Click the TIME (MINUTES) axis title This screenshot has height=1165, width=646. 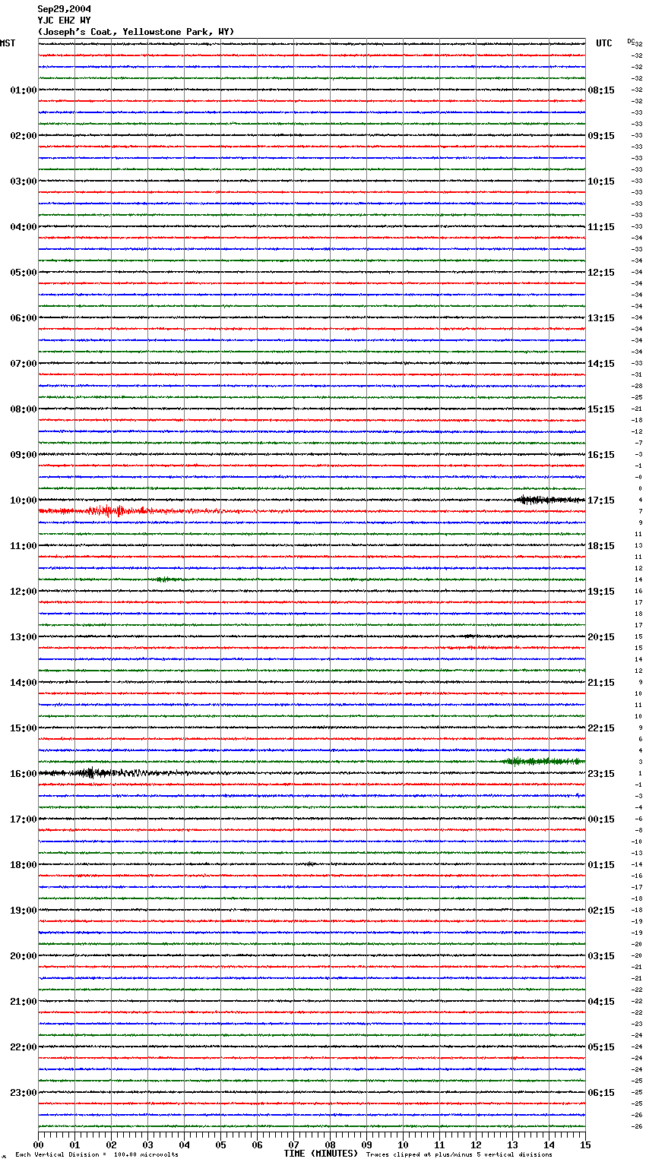(321, 1154)
